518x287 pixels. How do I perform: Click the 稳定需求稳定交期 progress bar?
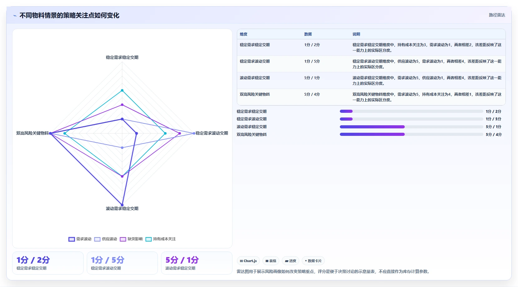(411, 111)
